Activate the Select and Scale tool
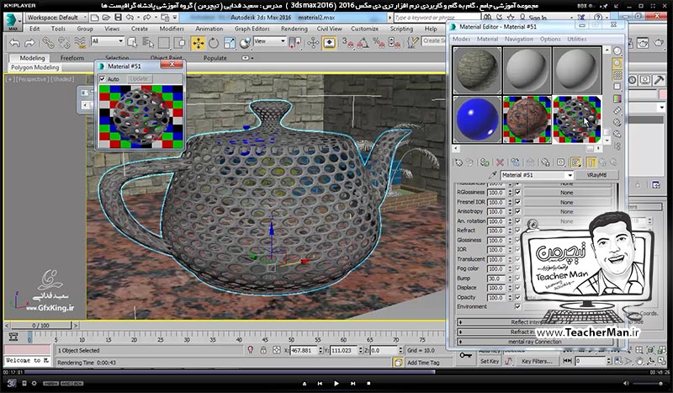 (x=229, y=43)
